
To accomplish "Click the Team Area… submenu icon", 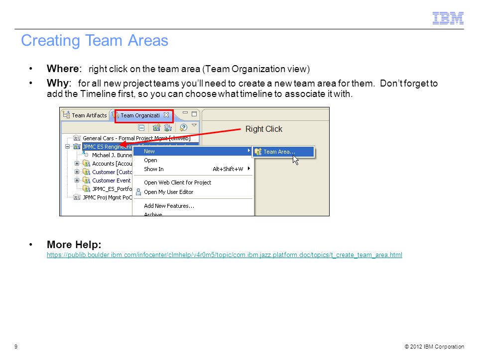I will [x=258, y=152].
